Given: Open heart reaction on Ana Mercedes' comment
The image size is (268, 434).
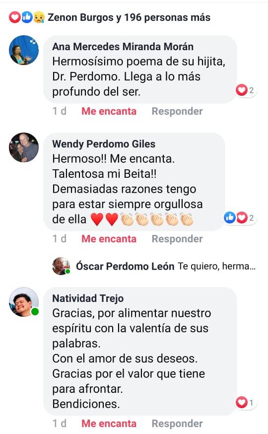Looking at the screenshot, I should click(x=246, y=90).
